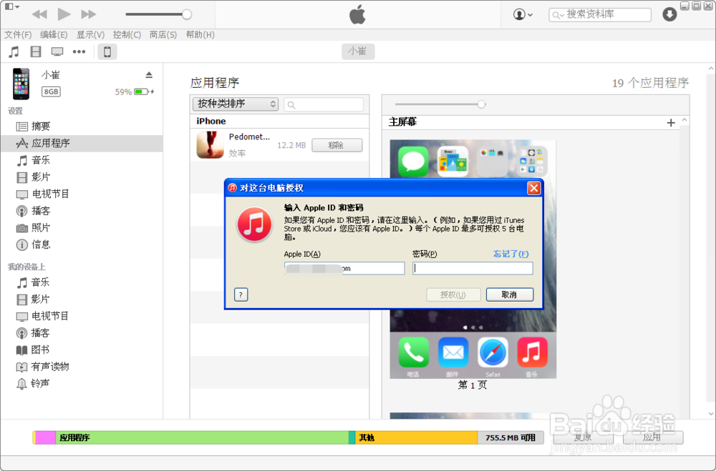Click the 小崔 device name tab
Image resolution: width=716 pixels, height=471 pixels.
coord(358,51)
